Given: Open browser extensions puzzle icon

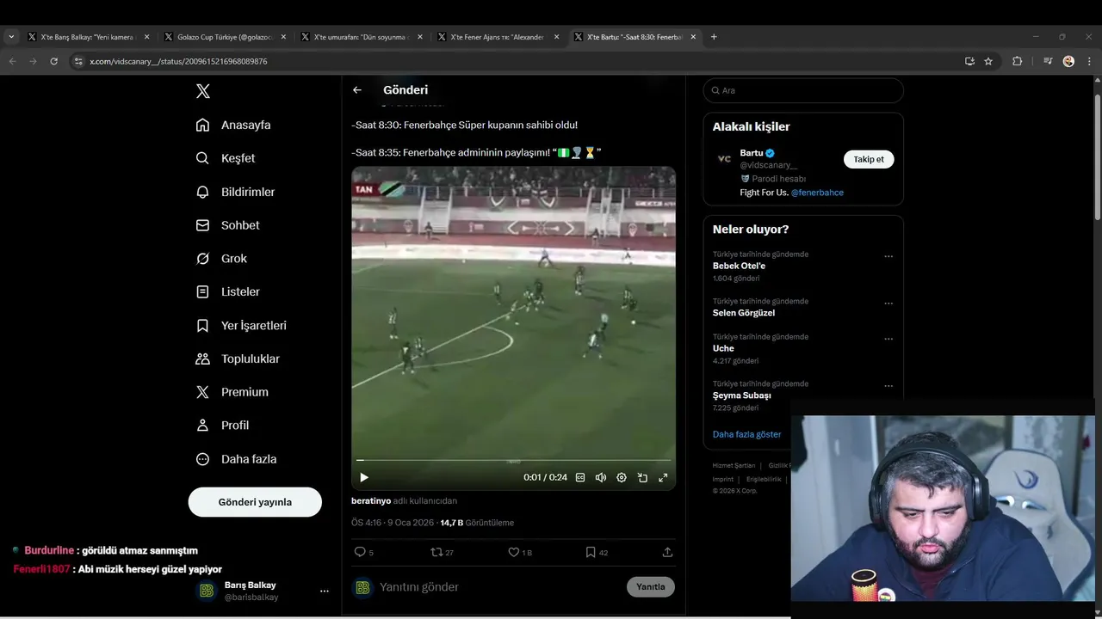Looking at the screenshot, I should click(1017, 61).
